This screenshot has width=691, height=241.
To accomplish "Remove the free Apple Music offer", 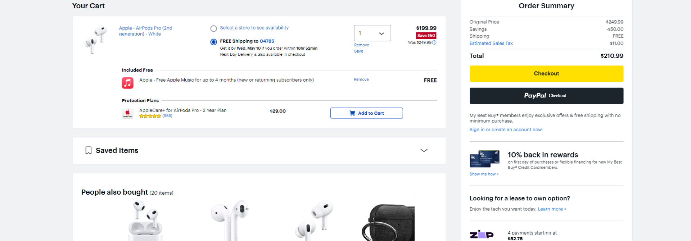I will (x=361, y=79).
